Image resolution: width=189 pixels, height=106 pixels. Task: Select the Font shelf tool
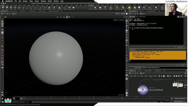[x=54, y=8]
